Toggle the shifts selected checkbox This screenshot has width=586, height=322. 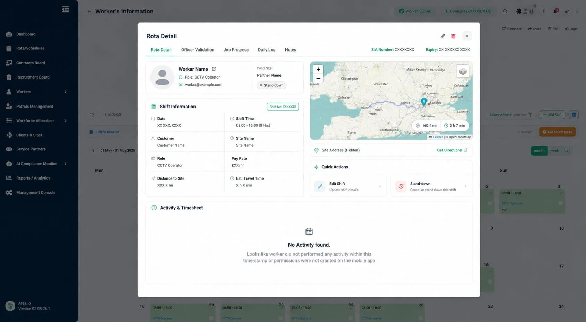(91, 132)
